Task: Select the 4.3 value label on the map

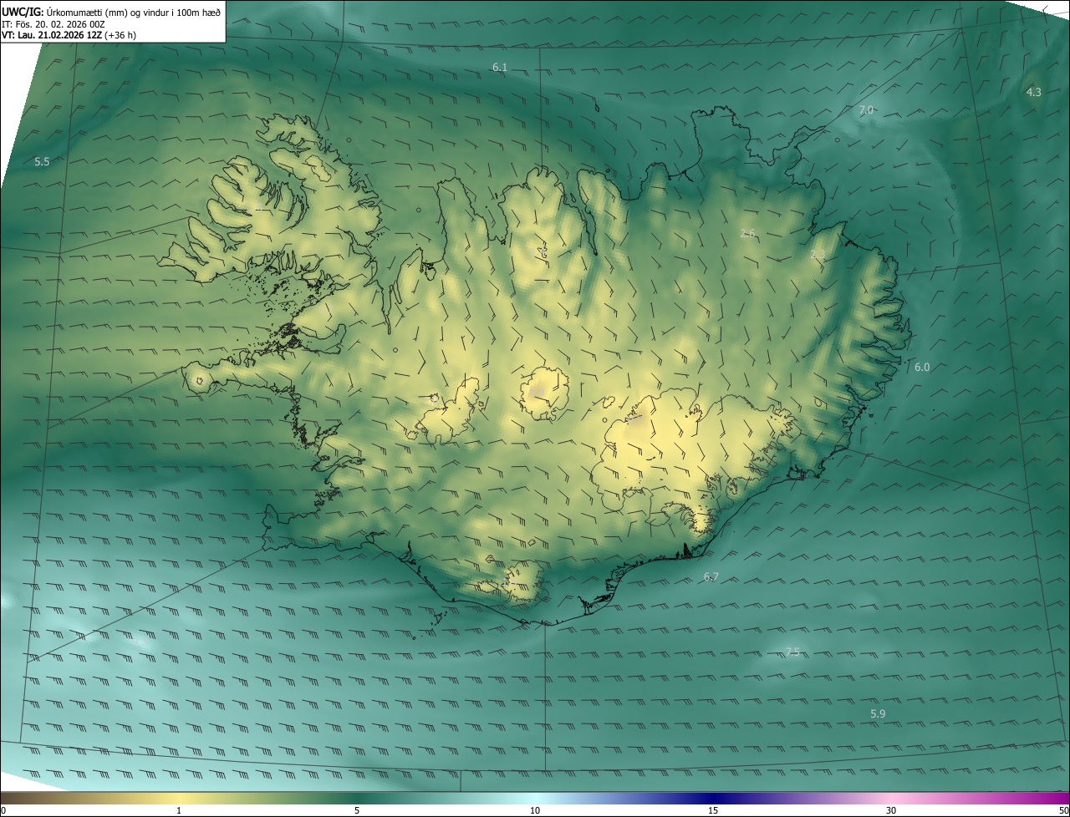Action: tap(1034, 92)
